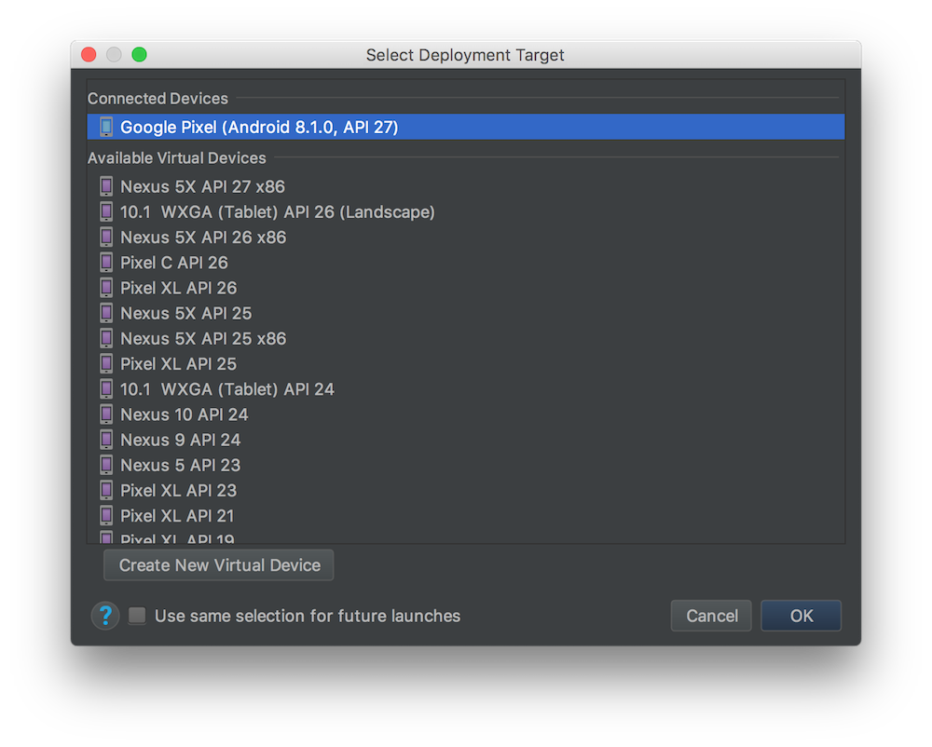Click the Pixel C API 26 device icon
Screen dimensions: 932x747
point(106,263)
